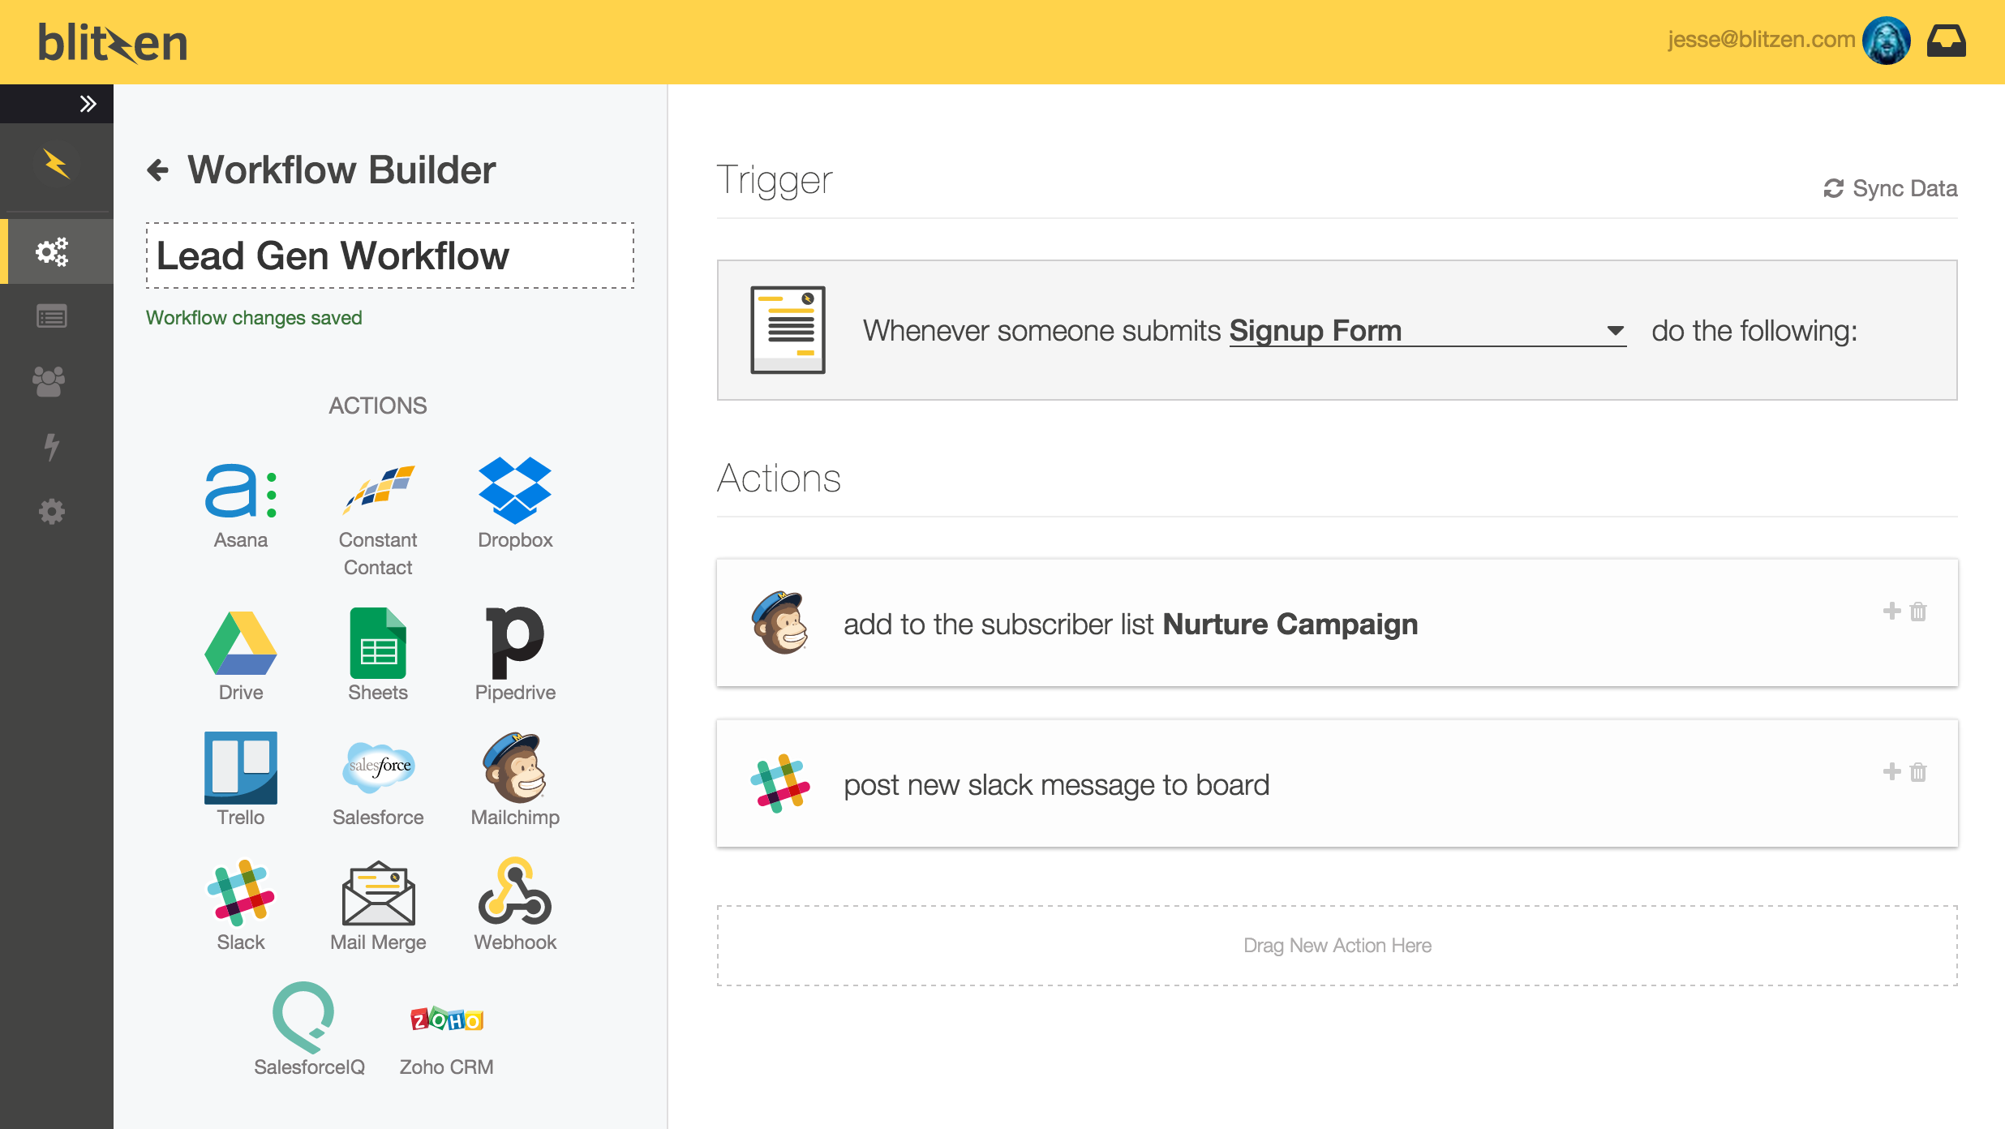Select the Dropbox action icon
Viewport: 2005px width, 1129px height.
[514, 490]
